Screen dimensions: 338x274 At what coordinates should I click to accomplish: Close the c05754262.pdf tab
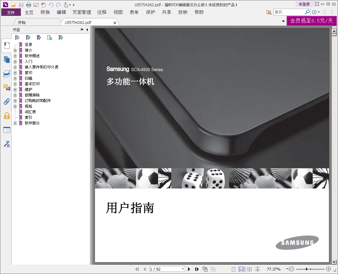(115, 23)
